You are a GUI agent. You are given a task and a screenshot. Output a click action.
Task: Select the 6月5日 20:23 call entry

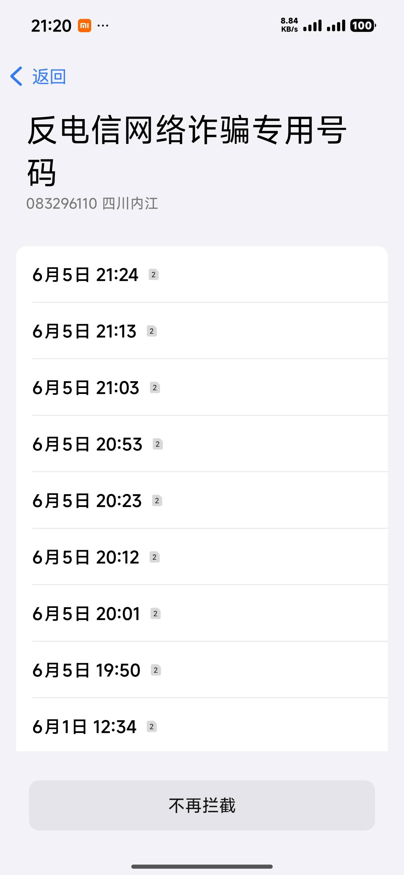(x=202, y=500)
